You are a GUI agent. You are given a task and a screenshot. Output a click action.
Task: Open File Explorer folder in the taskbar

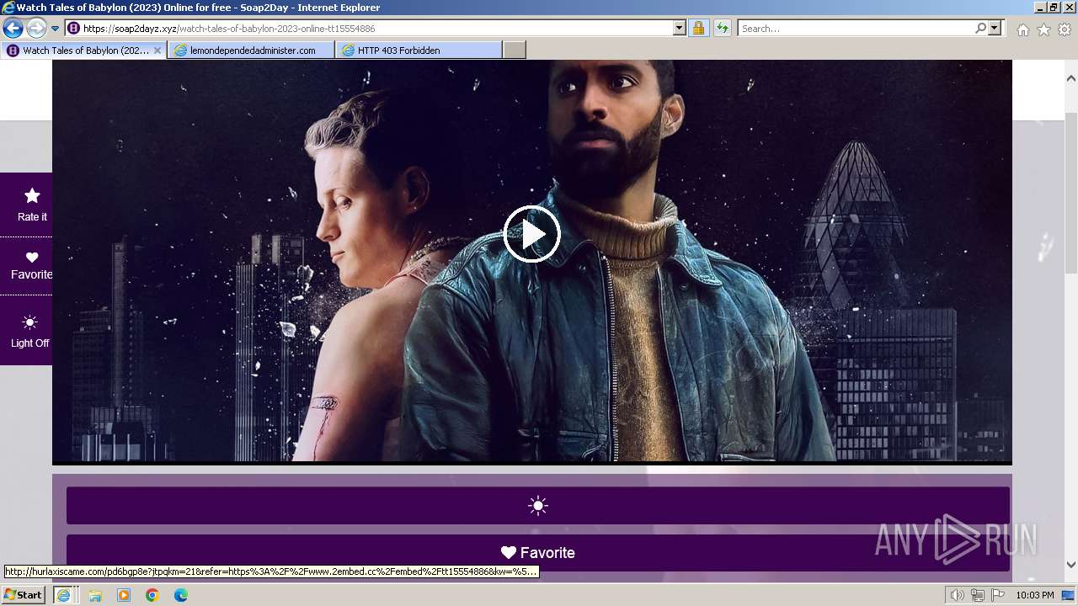(95, 595)
